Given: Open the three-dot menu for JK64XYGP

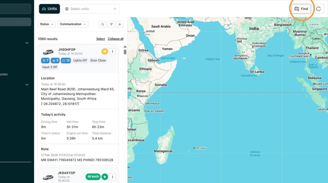Looking at the screenshot, I should (113, 177).
